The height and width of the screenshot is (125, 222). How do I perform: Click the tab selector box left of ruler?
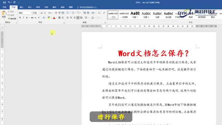[2, 26]
